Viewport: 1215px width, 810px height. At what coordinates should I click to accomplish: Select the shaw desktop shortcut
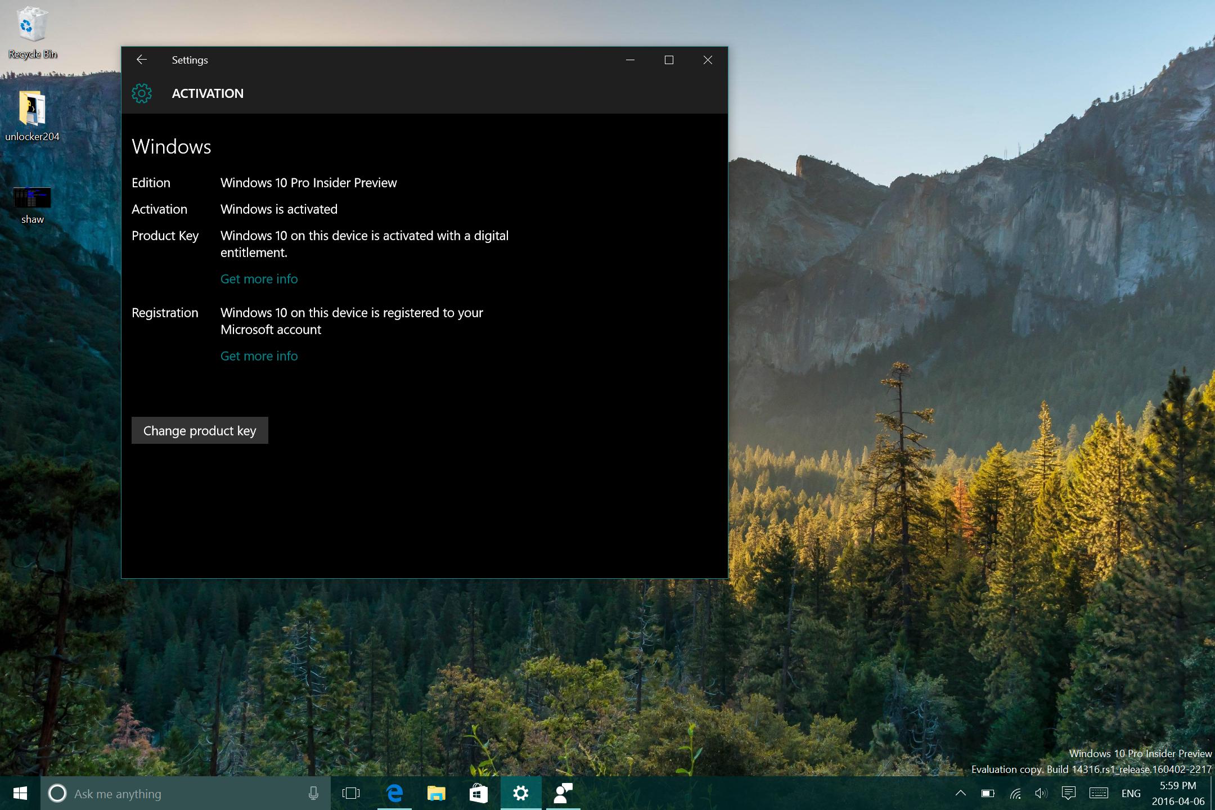32,205
